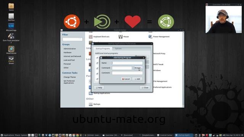Screen dimensions: 244x137
Task: Open the SSDFiles desktop icon
Action: coord(11,17)
